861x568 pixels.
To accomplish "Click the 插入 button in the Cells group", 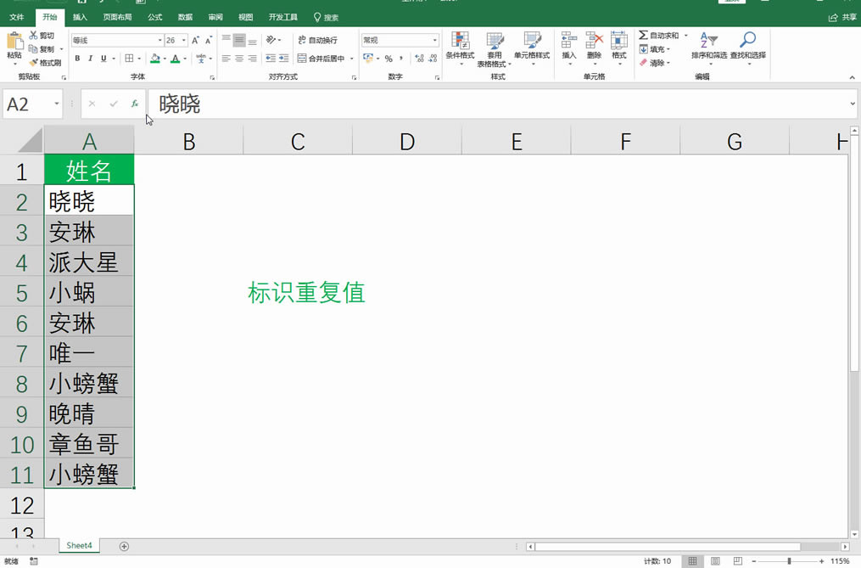I will 568,47.
